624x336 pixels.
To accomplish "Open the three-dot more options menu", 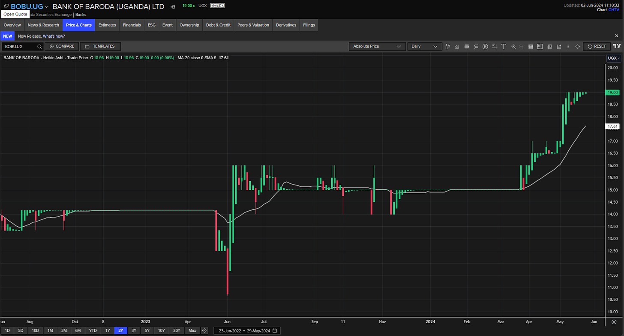I will coord(568,46).
